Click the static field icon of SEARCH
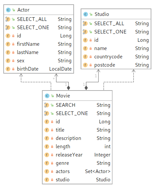This screenshot has height=188, width=155. [46, 105]
